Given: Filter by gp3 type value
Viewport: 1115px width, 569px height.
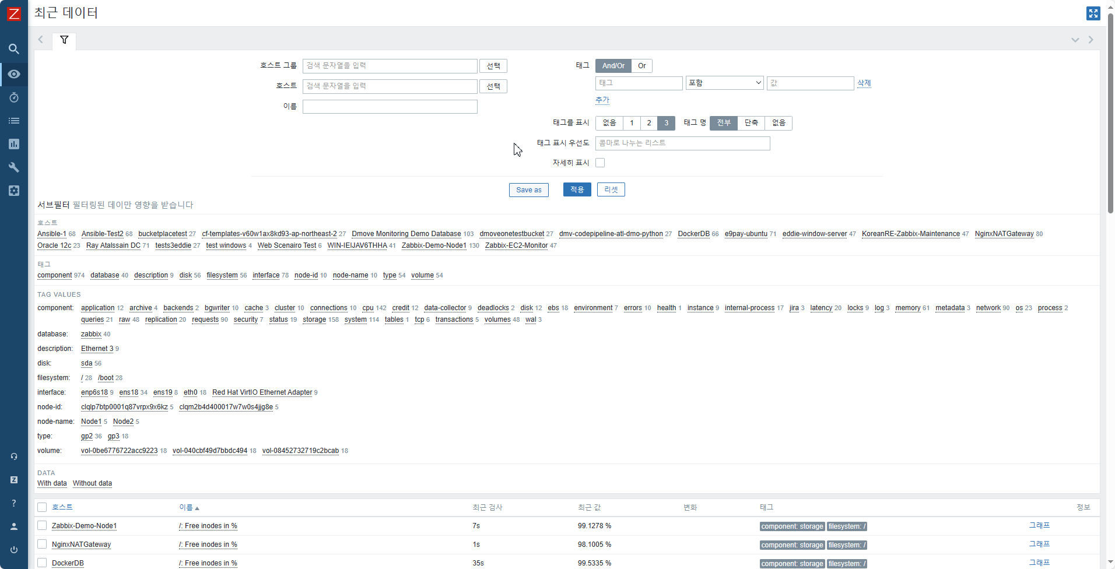Looking at the screenshot, I should [113, 436].
